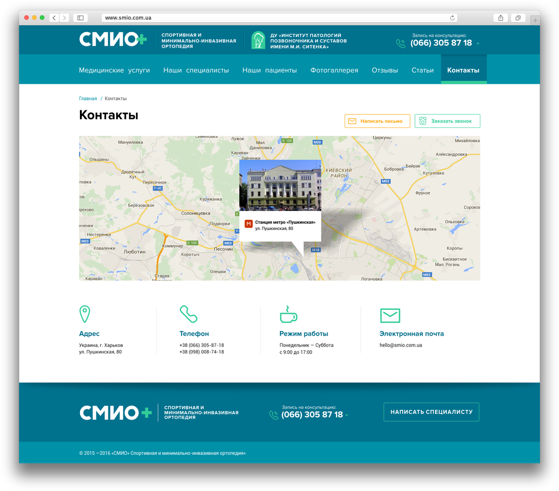Click the location pin icon above Адрес
Image resolution: width=559 pixels, height=491 pixels.
click(85, 314)
